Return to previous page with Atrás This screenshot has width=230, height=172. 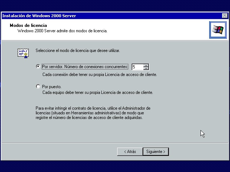(130, 152)
